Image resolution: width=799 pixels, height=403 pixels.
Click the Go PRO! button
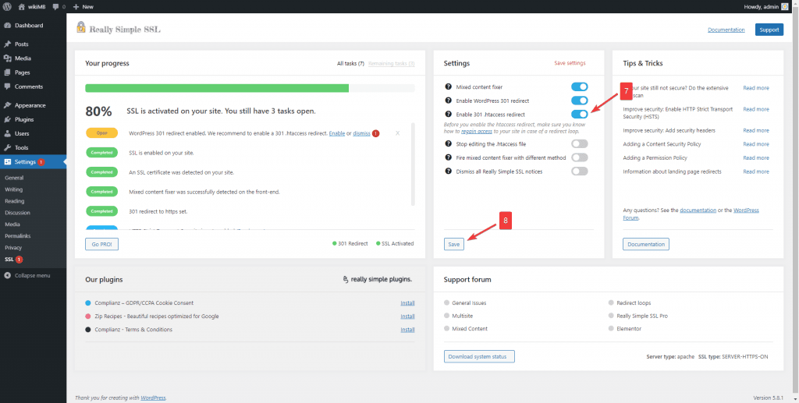[102, 244]
